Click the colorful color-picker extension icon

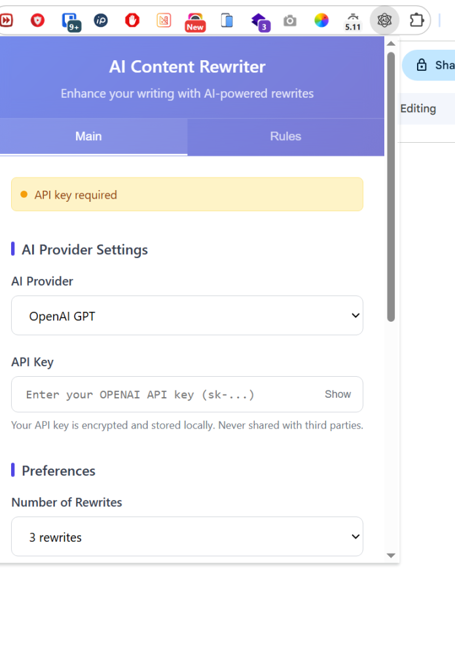[x=321, y=20]
